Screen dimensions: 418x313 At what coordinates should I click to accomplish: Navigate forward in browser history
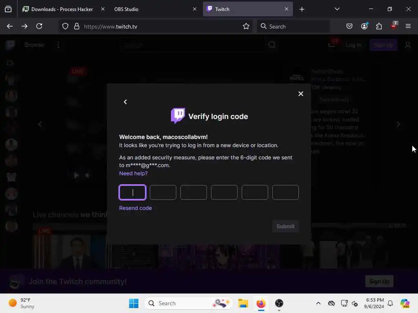coord(24,26)
